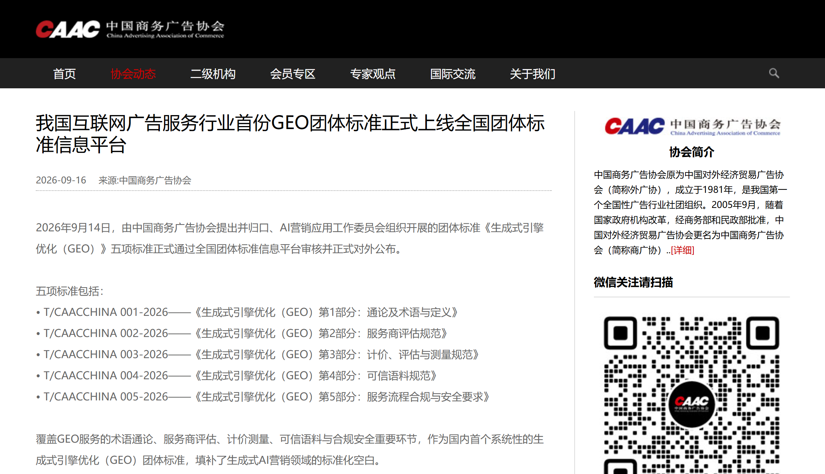This screenshot has width=825, height=474.
Task: Click the CAAC logo in black header
Action: (130, 29)
